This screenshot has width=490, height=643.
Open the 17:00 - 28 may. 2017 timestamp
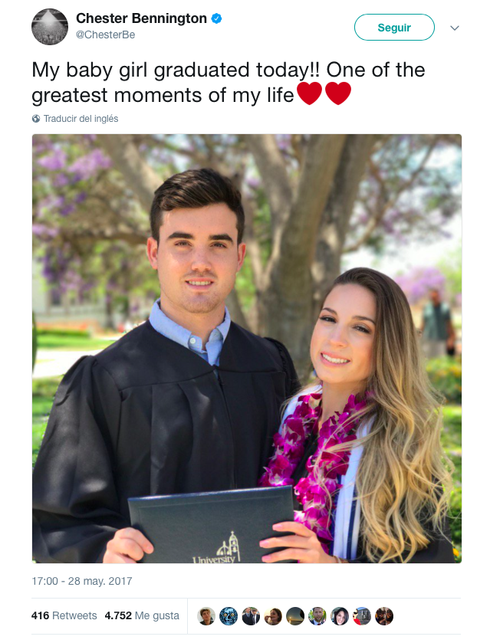point(82,581)
